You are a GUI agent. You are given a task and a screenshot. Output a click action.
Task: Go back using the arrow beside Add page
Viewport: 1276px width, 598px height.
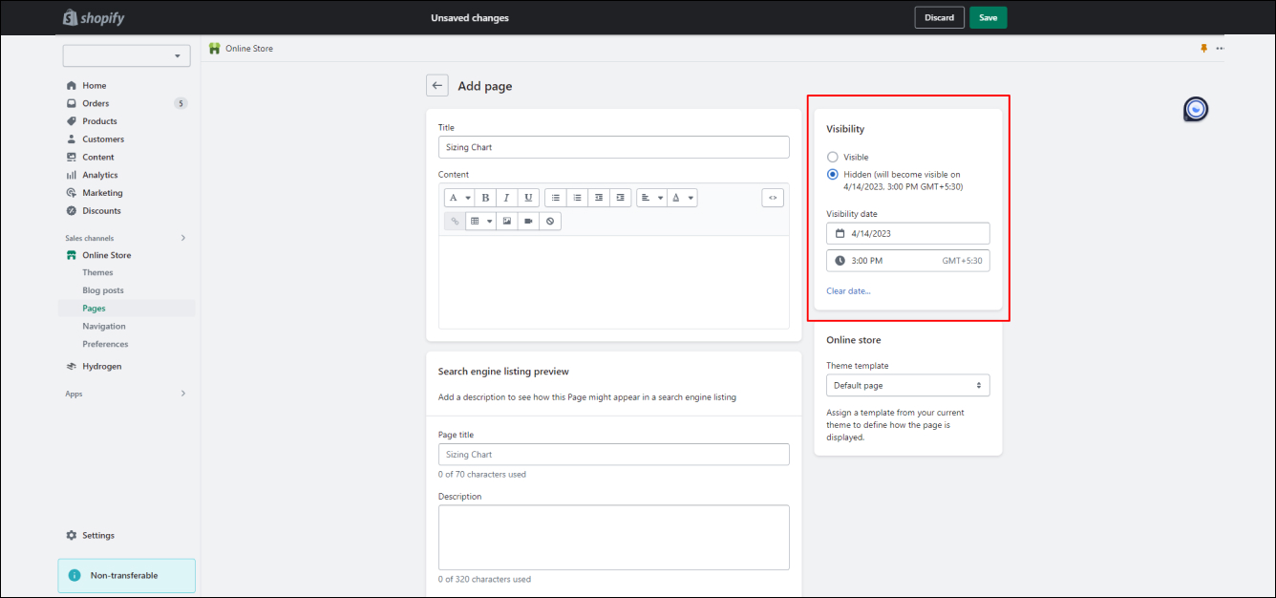click(437, 86)
